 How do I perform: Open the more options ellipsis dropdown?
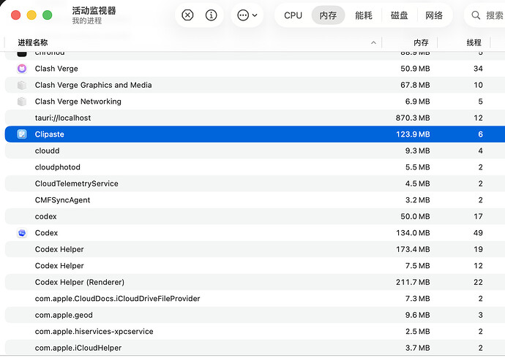click(x=247, y=15)
